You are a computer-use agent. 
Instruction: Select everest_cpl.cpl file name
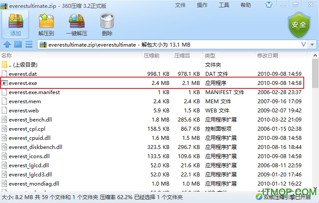pyautogui.click(x=27, y=129)
